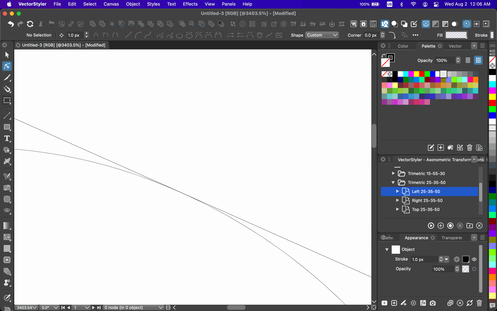Switch palette to grid view

(x=478, y=60)
